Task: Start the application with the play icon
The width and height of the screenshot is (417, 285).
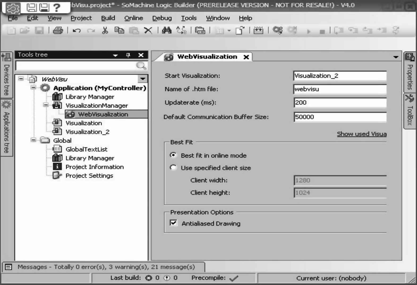Action: pos(309,32)
